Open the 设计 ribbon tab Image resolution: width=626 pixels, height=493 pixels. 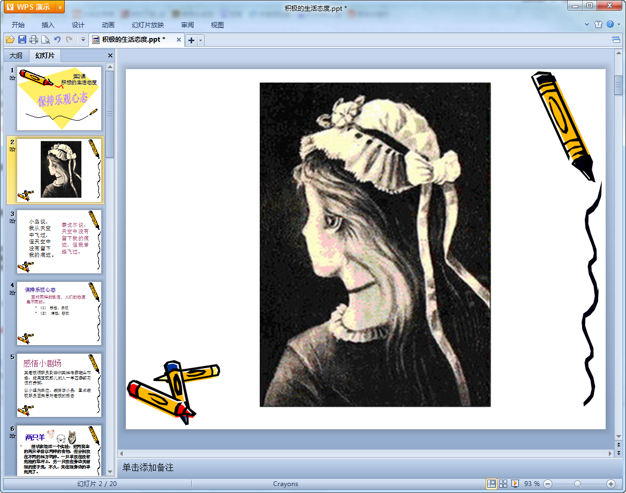(78, 25)
